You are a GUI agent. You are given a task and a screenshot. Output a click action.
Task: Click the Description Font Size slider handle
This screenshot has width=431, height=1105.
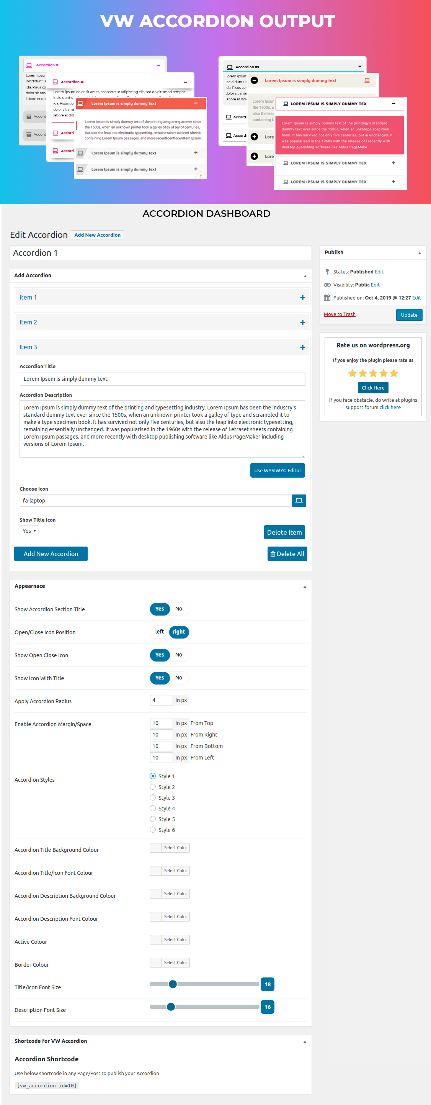tap(171, 1006)
